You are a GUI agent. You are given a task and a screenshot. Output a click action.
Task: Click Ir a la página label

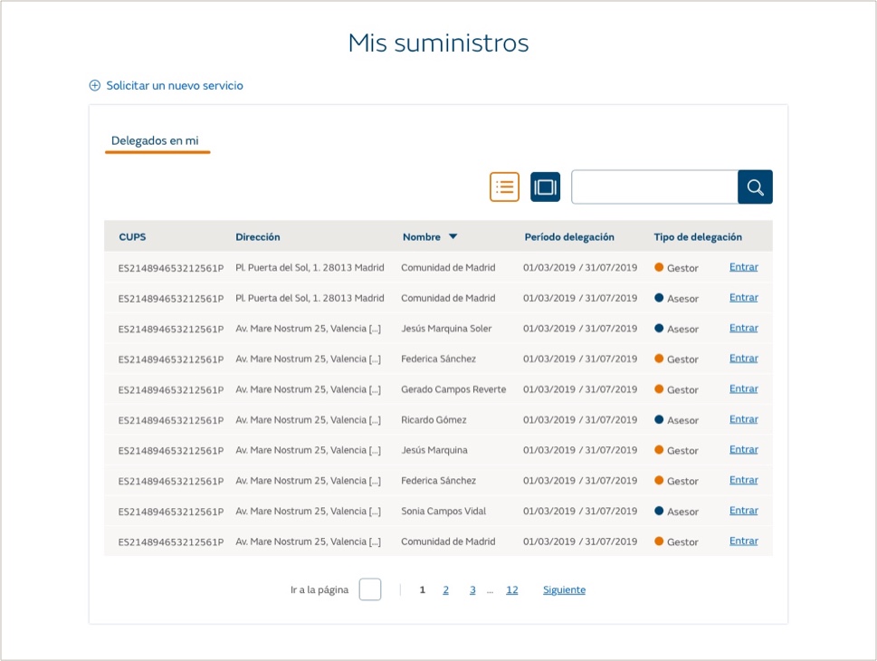click(x=319, y=589)
